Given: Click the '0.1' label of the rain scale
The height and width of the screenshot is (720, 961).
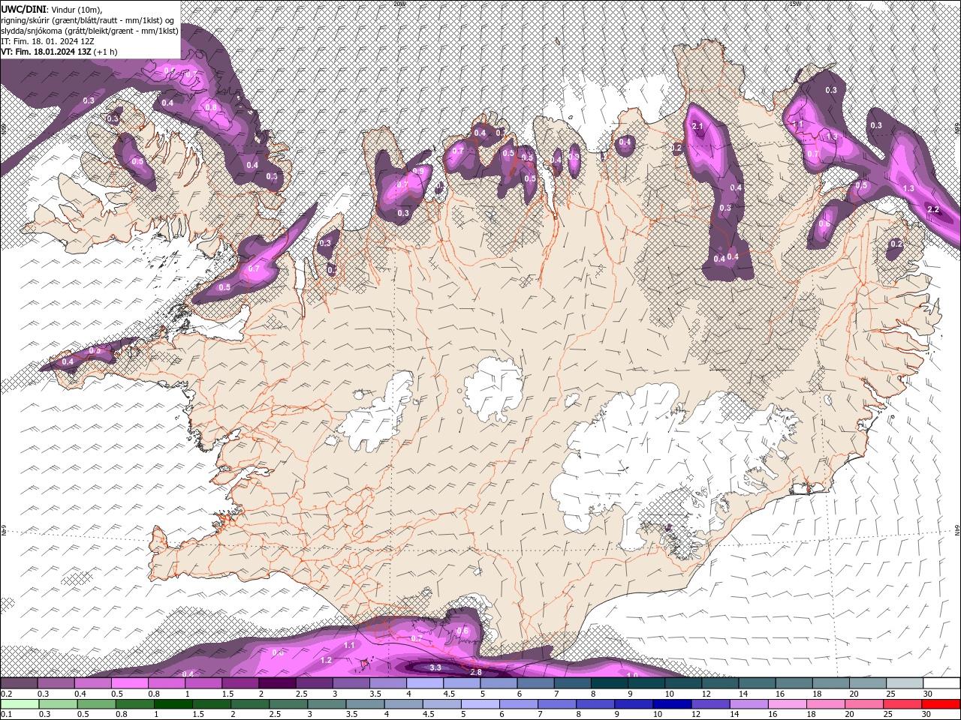Looking at the screenshot, I should pyautogui.click(x=7, y=715).
